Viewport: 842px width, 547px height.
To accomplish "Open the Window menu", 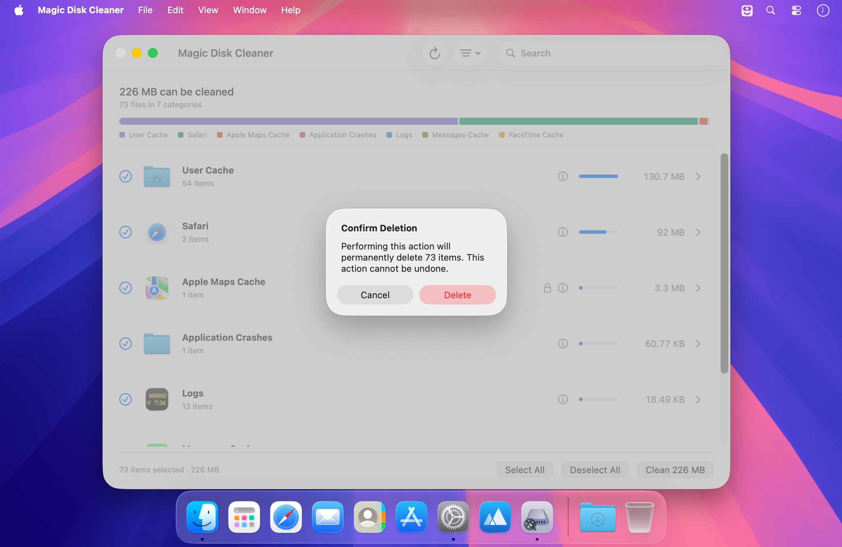I will (249, 10).
